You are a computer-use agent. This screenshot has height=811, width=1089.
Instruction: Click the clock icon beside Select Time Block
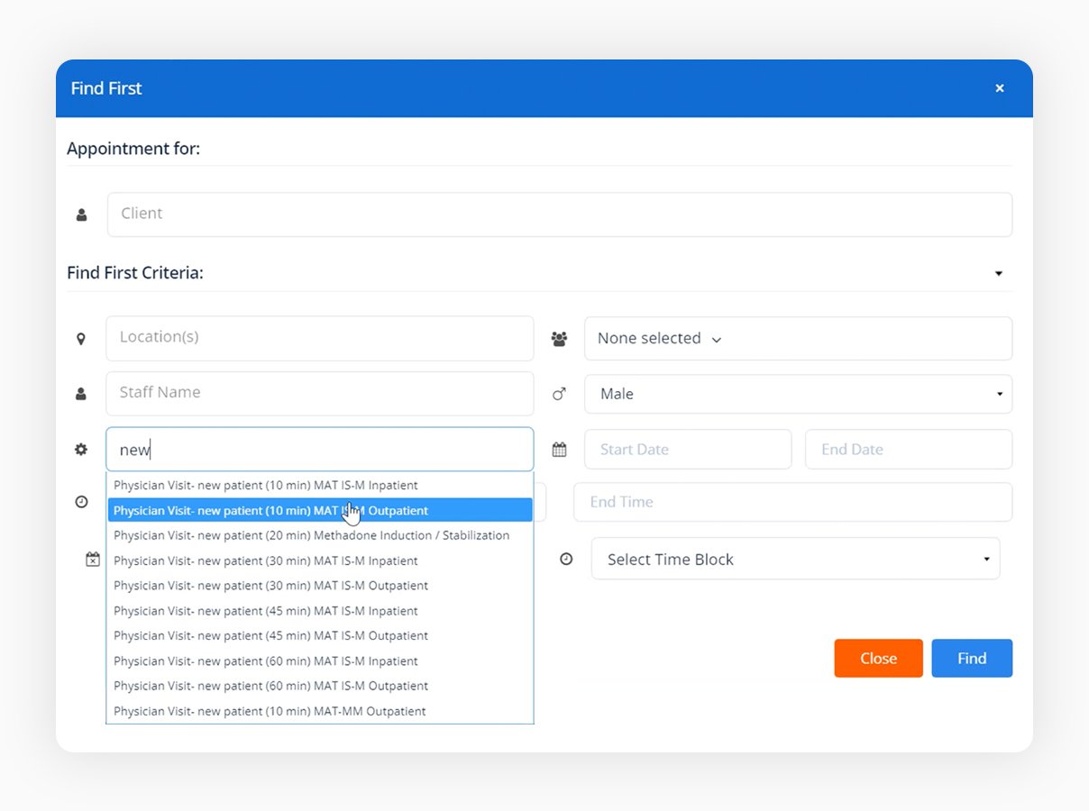click(x=566, y=559)
